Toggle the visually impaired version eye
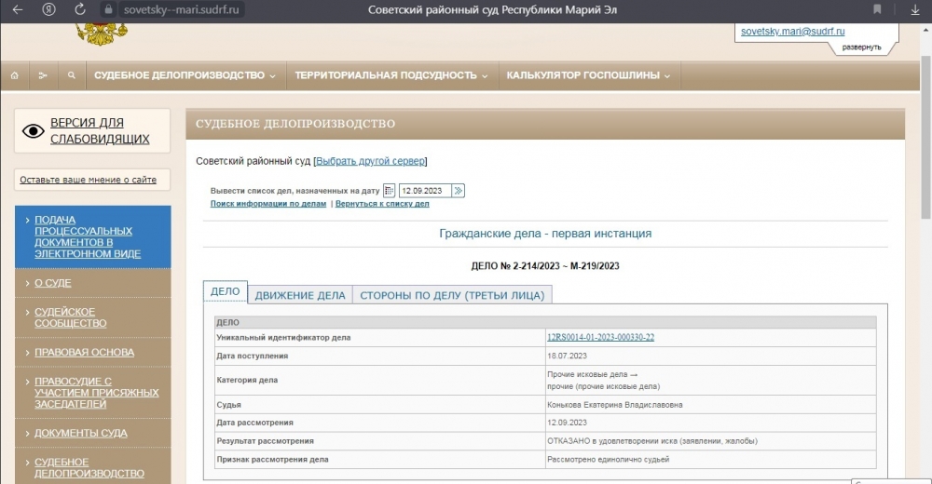Screen dimensions: 932x484 coord(34,131)
